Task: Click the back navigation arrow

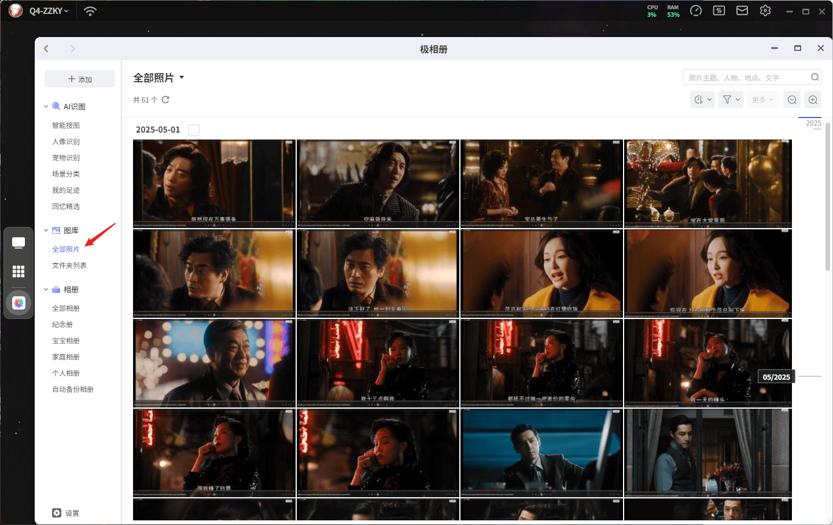Action: (46, 49)
